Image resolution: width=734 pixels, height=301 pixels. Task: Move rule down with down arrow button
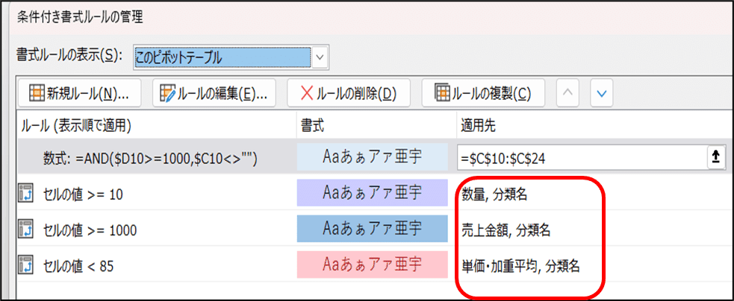(602, 93)
